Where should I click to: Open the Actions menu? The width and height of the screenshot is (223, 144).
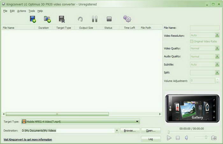point(22,11)
